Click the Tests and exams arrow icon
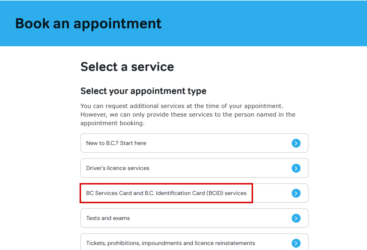 tap(296, 218)
